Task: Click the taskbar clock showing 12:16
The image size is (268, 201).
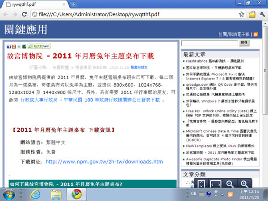Action: pos(249,194)
